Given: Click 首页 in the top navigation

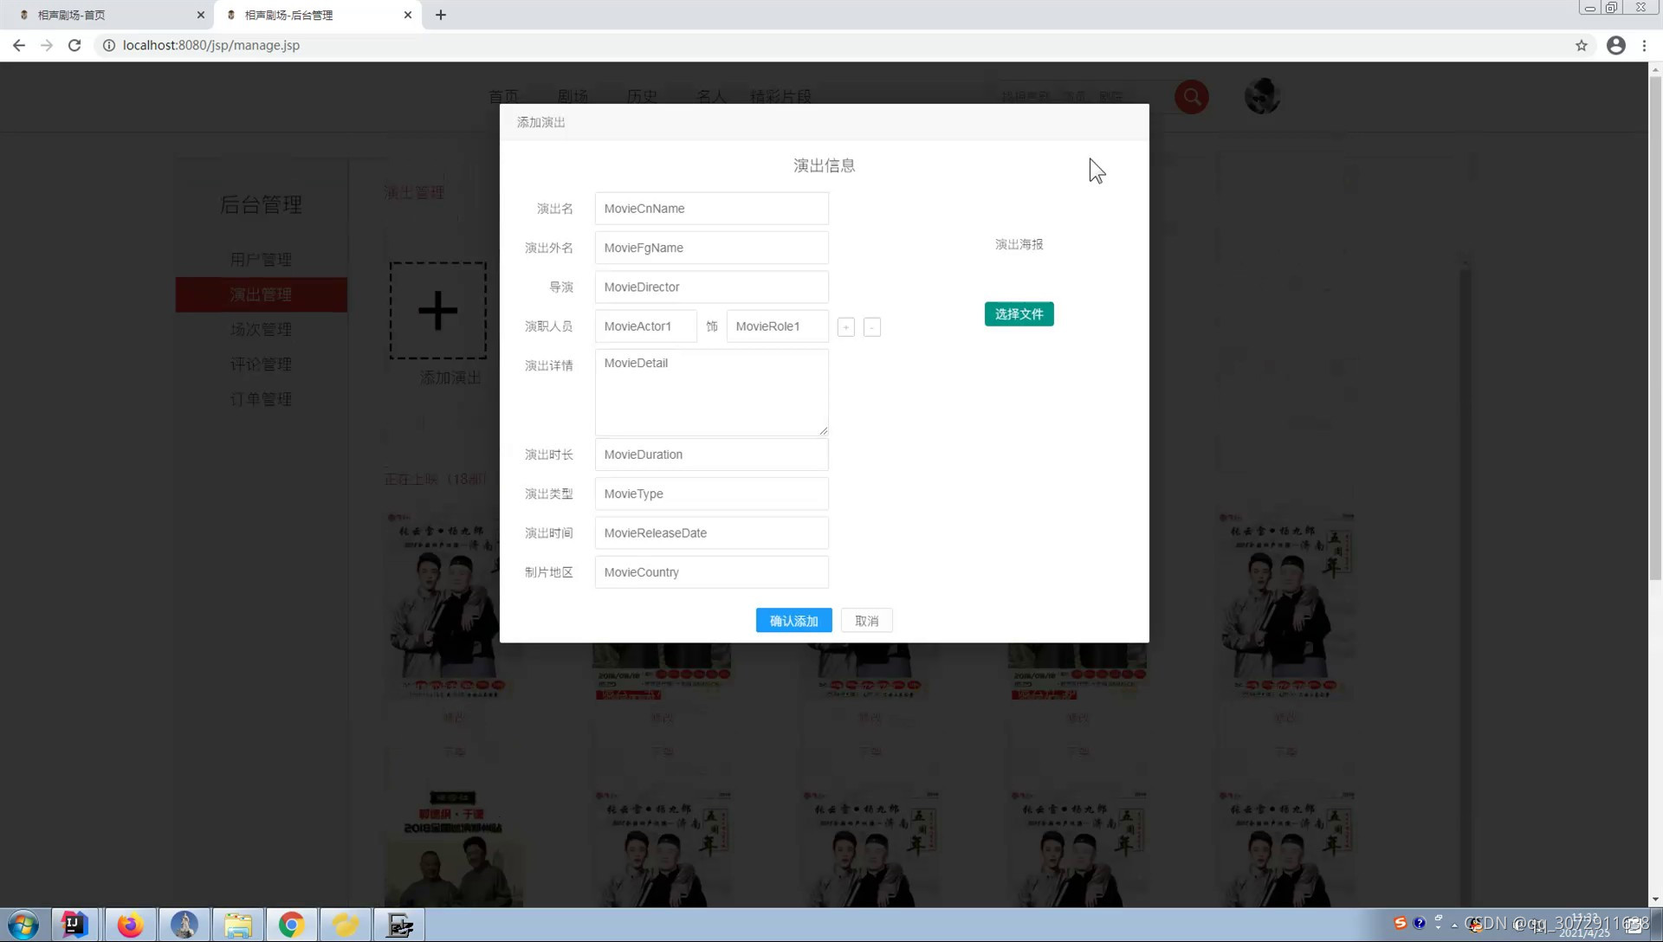Looking at the screenshot, I should pos(503,96).
